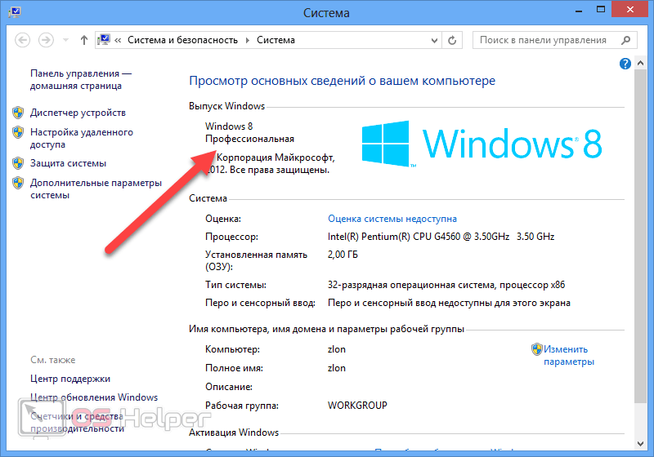Viewport: 654px width, 457px height.
Task: Click the Forward navigation arrow
Action: pos(46,40)
